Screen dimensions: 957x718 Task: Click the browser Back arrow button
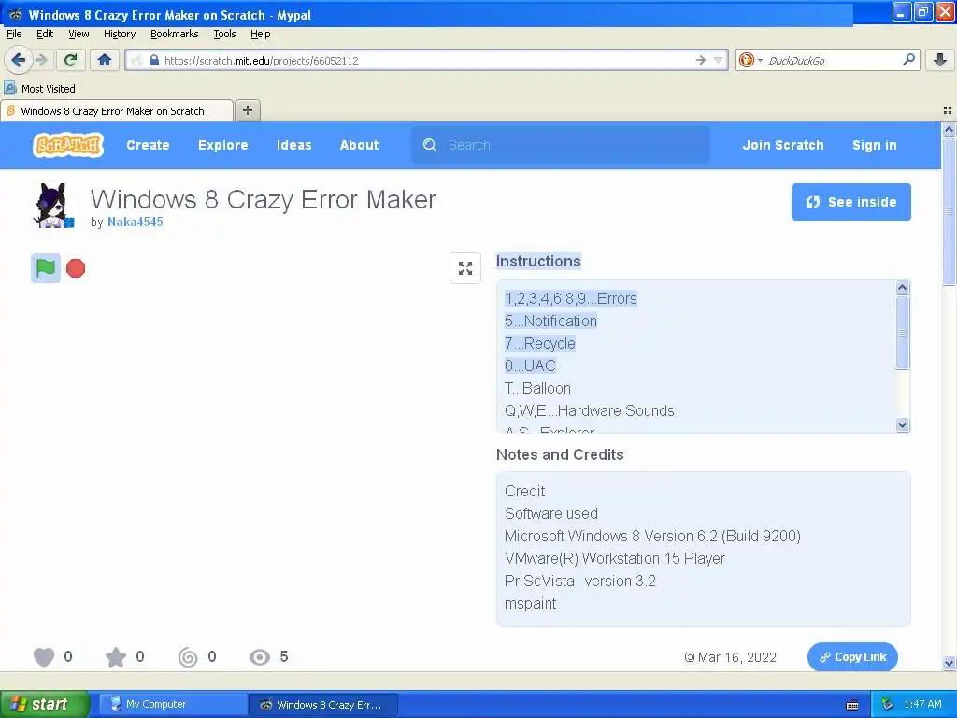[19, 60]
